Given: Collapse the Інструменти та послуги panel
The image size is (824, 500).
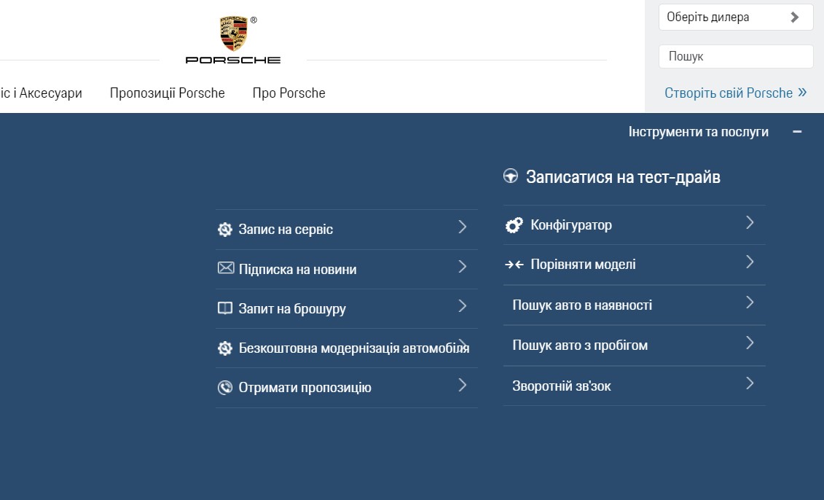Looking at the screenshot, I should coord(797,132).
